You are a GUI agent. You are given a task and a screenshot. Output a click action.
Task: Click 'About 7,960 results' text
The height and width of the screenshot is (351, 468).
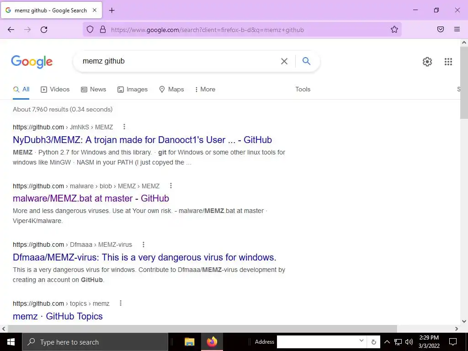[x=41, y=109]
